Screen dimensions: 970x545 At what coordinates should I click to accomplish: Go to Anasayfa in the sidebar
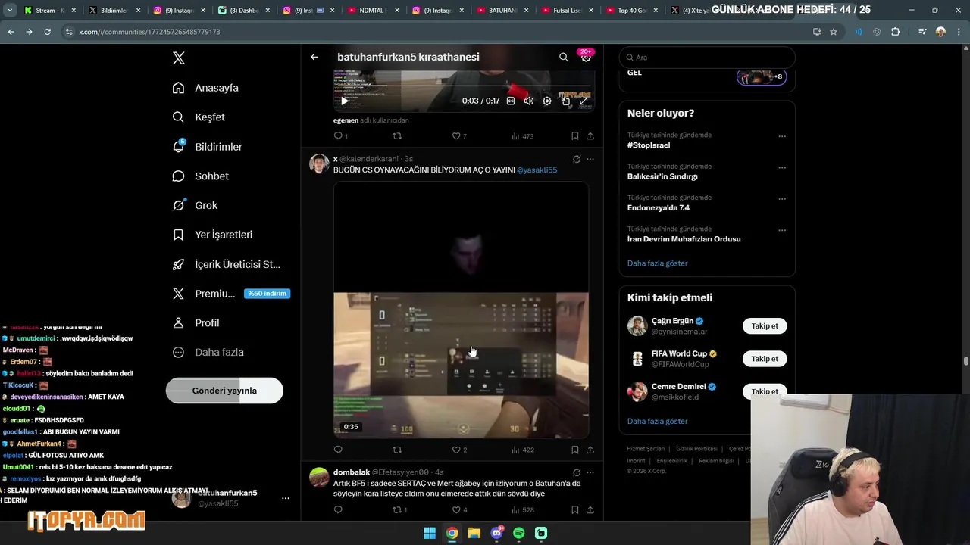point(205,88)
